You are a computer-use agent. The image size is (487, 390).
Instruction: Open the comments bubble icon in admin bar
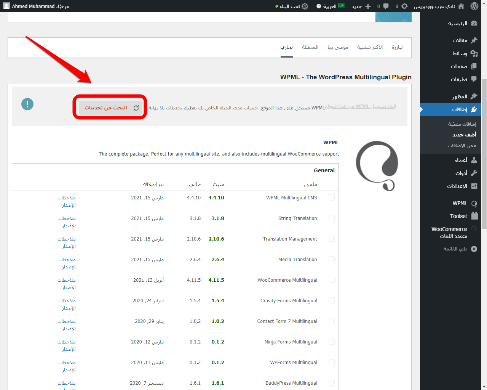click(x=386, y=6)
